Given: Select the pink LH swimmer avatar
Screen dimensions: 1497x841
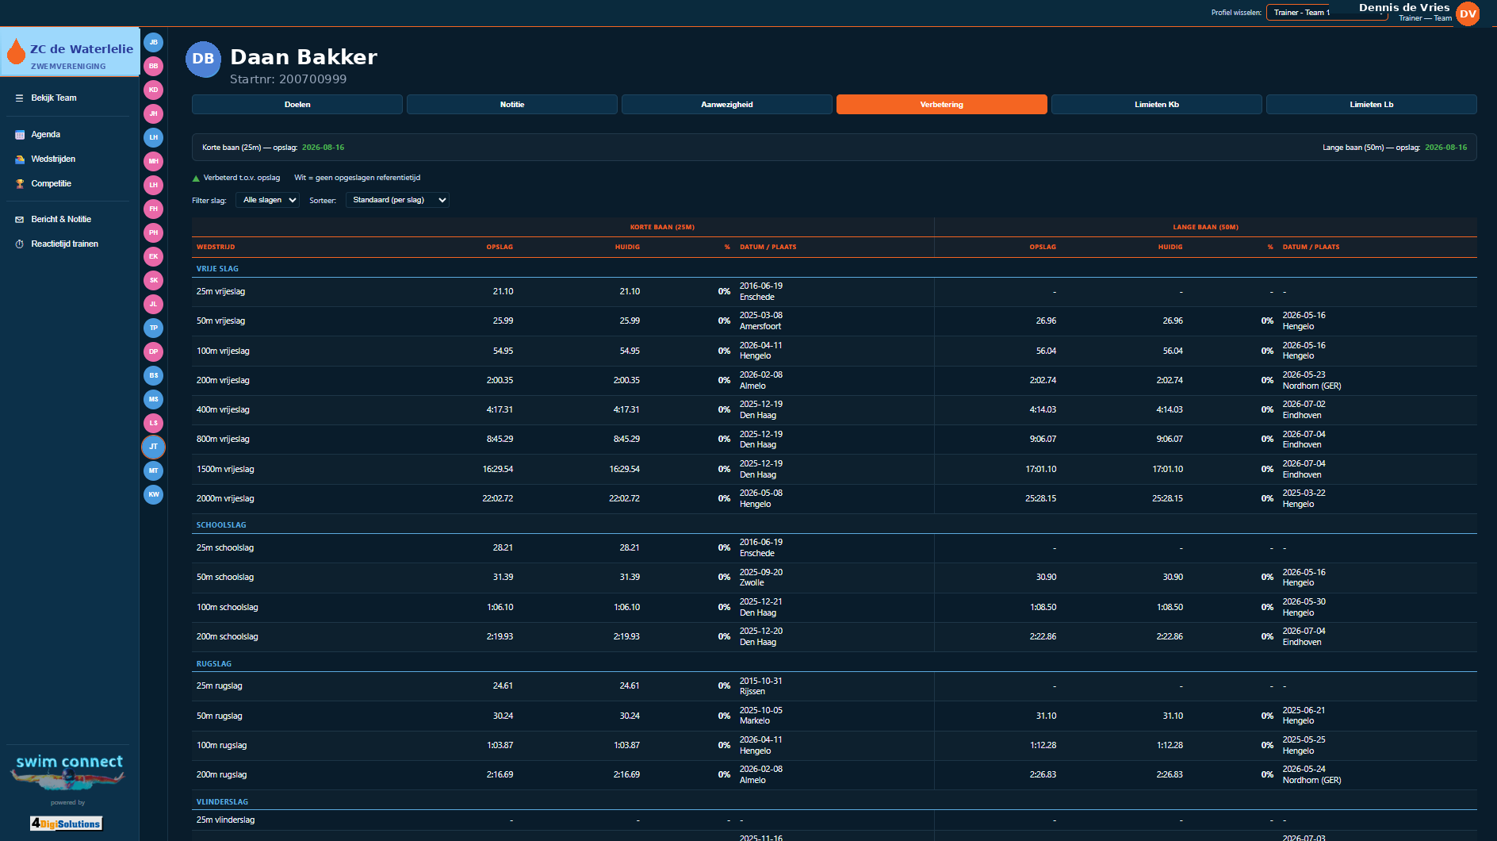Looking at the screenshot, I should click(x=154, y=185).
